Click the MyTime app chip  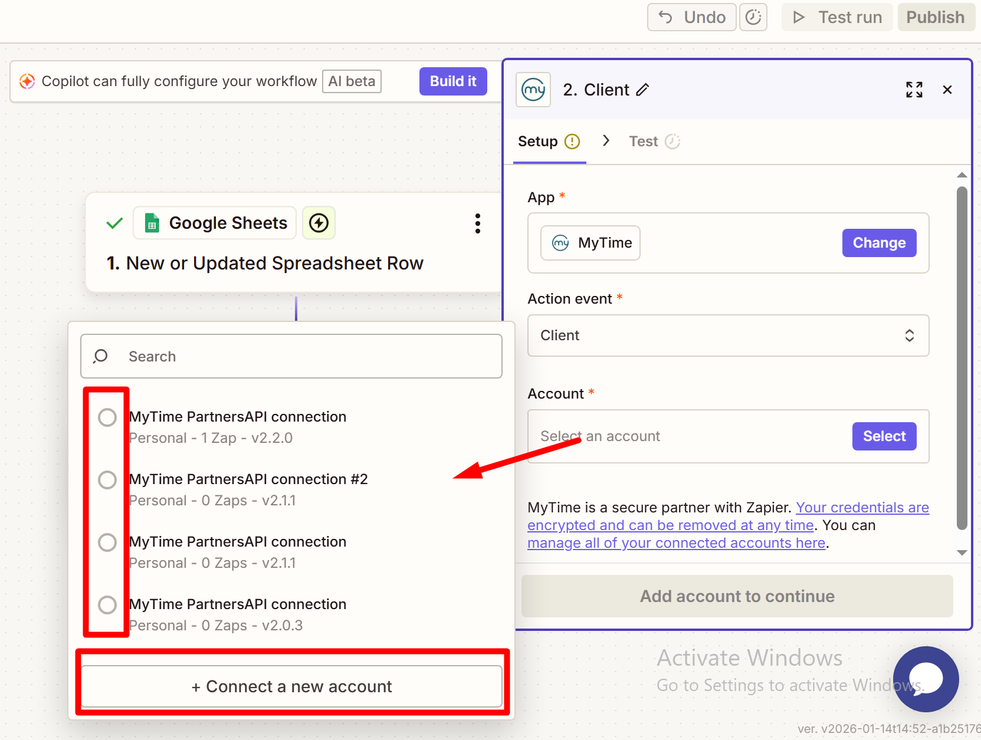click(590, 243)
